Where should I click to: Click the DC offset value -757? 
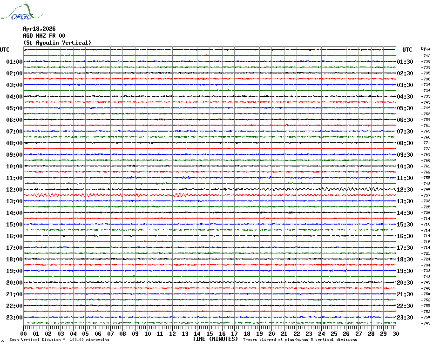(x=426, y=195)
